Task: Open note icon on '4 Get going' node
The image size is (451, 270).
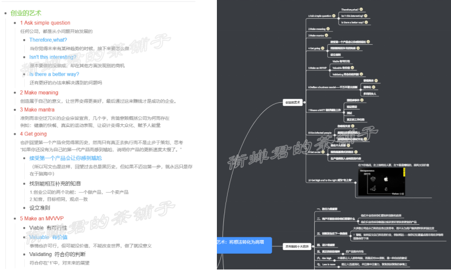Action: [x=322, y=48]
